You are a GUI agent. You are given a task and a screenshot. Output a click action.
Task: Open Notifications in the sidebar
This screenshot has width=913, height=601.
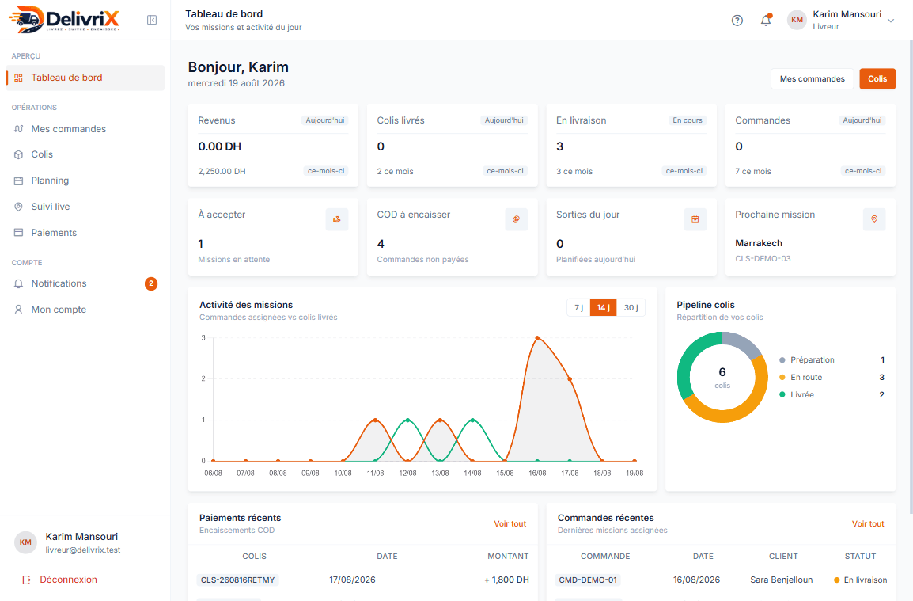pyautogui.click(x=85, y=283)
